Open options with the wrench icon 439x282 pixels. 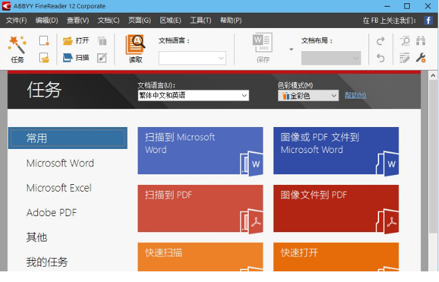[420, 58]
